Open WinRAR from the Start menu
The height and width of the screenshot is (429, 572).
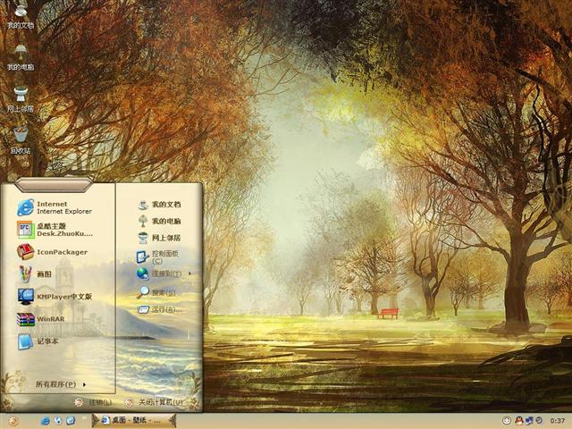pyautogui.click(x=41, y=319)
